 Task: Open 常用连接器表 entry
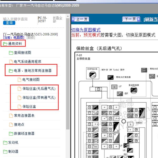point(24,115)
